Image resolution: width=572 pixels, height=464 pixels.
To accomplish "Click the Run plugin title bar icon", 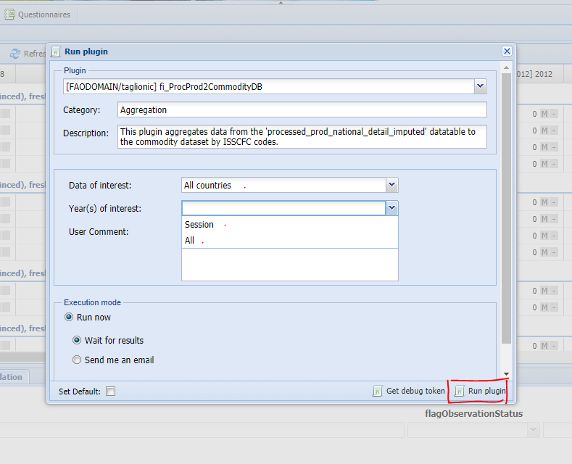I will point(56,51).
